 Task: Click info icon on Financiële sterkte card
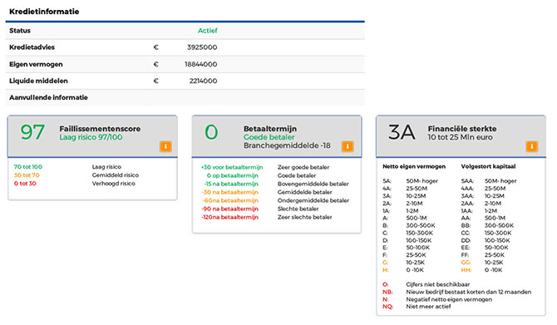pos(532,146)
